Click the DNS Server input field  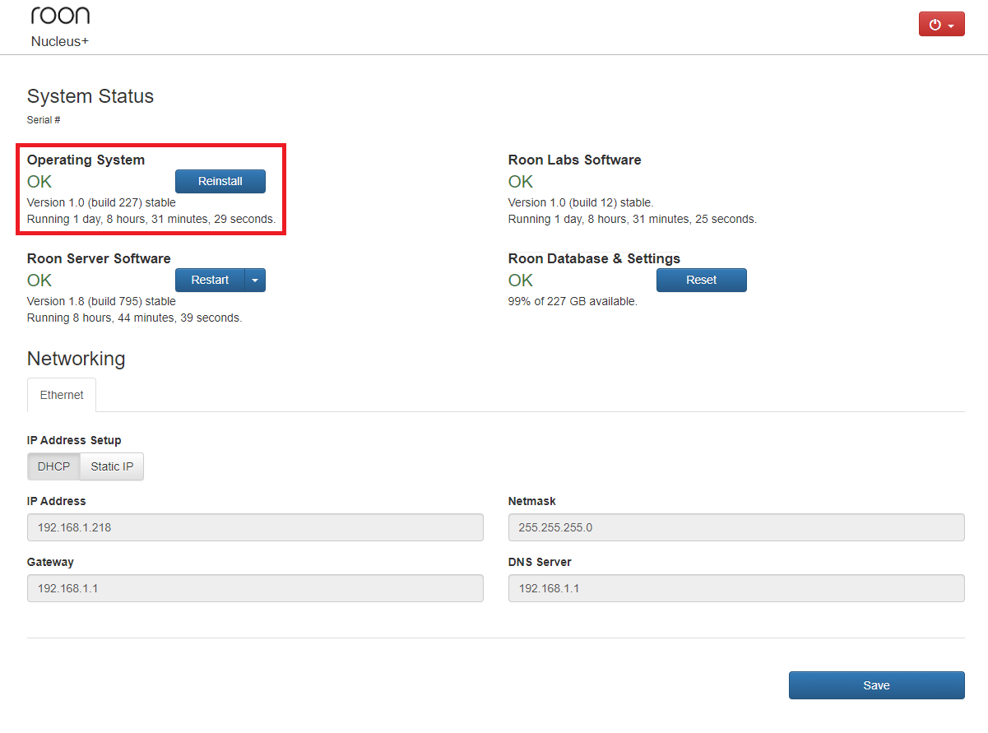[736, 588]
